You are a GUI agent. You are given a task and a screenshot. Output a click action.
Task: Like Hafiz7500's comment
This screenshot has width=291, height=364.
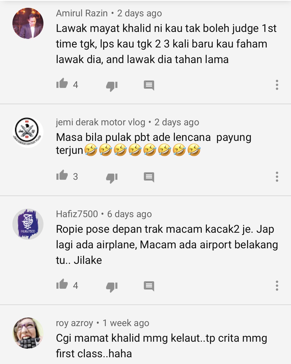coord(62,284)
